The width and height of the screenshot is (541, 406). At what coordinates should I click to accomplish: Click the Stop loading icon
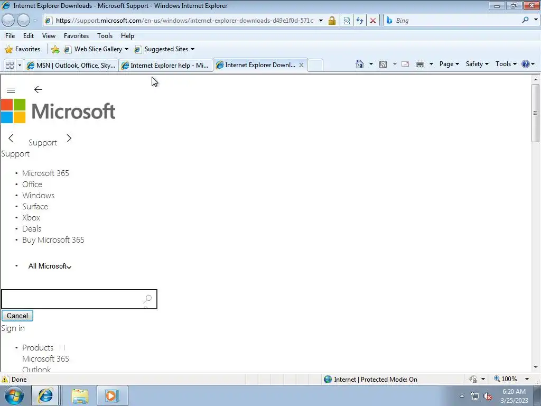tap(372, 21)
